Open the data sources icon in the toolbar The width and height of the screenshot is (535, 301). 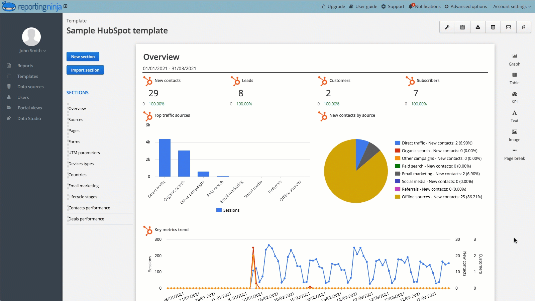click(493, 27)
